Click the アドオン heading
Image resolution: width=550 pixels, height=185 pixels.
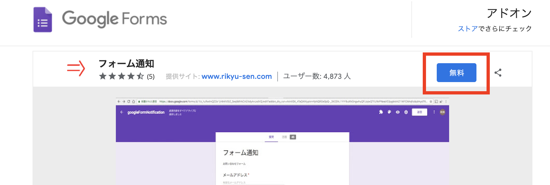[x=509, y=13]
